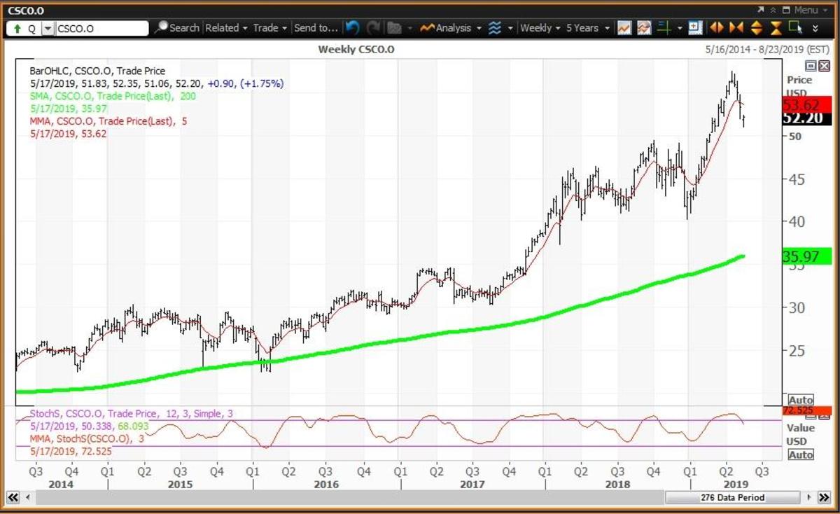Screen dimensions: 840x514
Task: Click the Send to... button
Action: point(316,28)
